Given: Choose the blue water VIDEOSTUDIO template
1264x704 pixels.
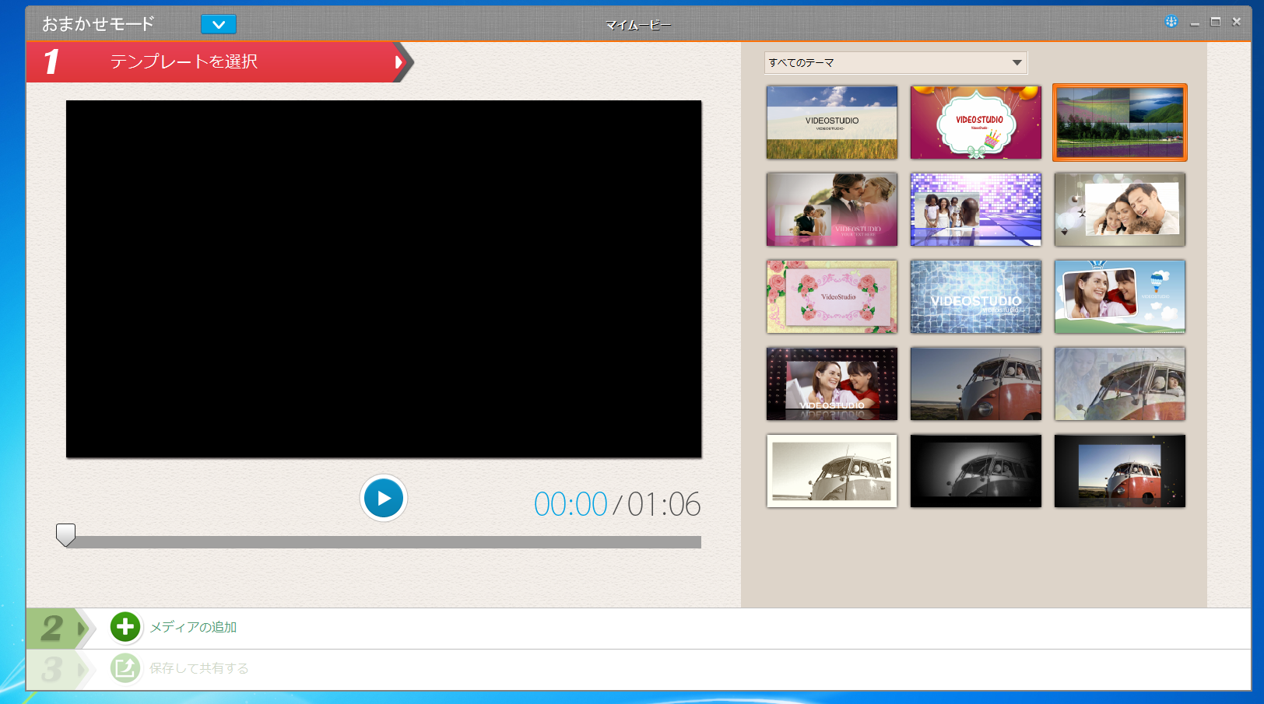Looking at the screenshot, I should click(x=976, y=297).
